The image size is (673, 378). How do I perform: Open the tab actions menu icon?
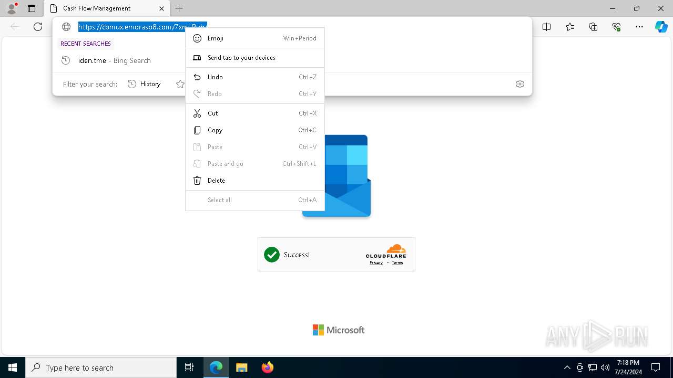tap(32, 8)
